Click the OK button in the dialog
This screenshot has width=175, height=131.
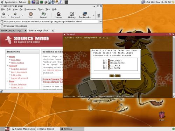(x=115, y=76)
